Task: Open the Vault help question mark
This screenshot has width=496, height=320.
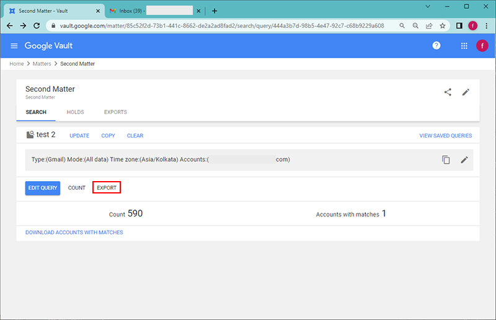Action: [x=436, y=45]
